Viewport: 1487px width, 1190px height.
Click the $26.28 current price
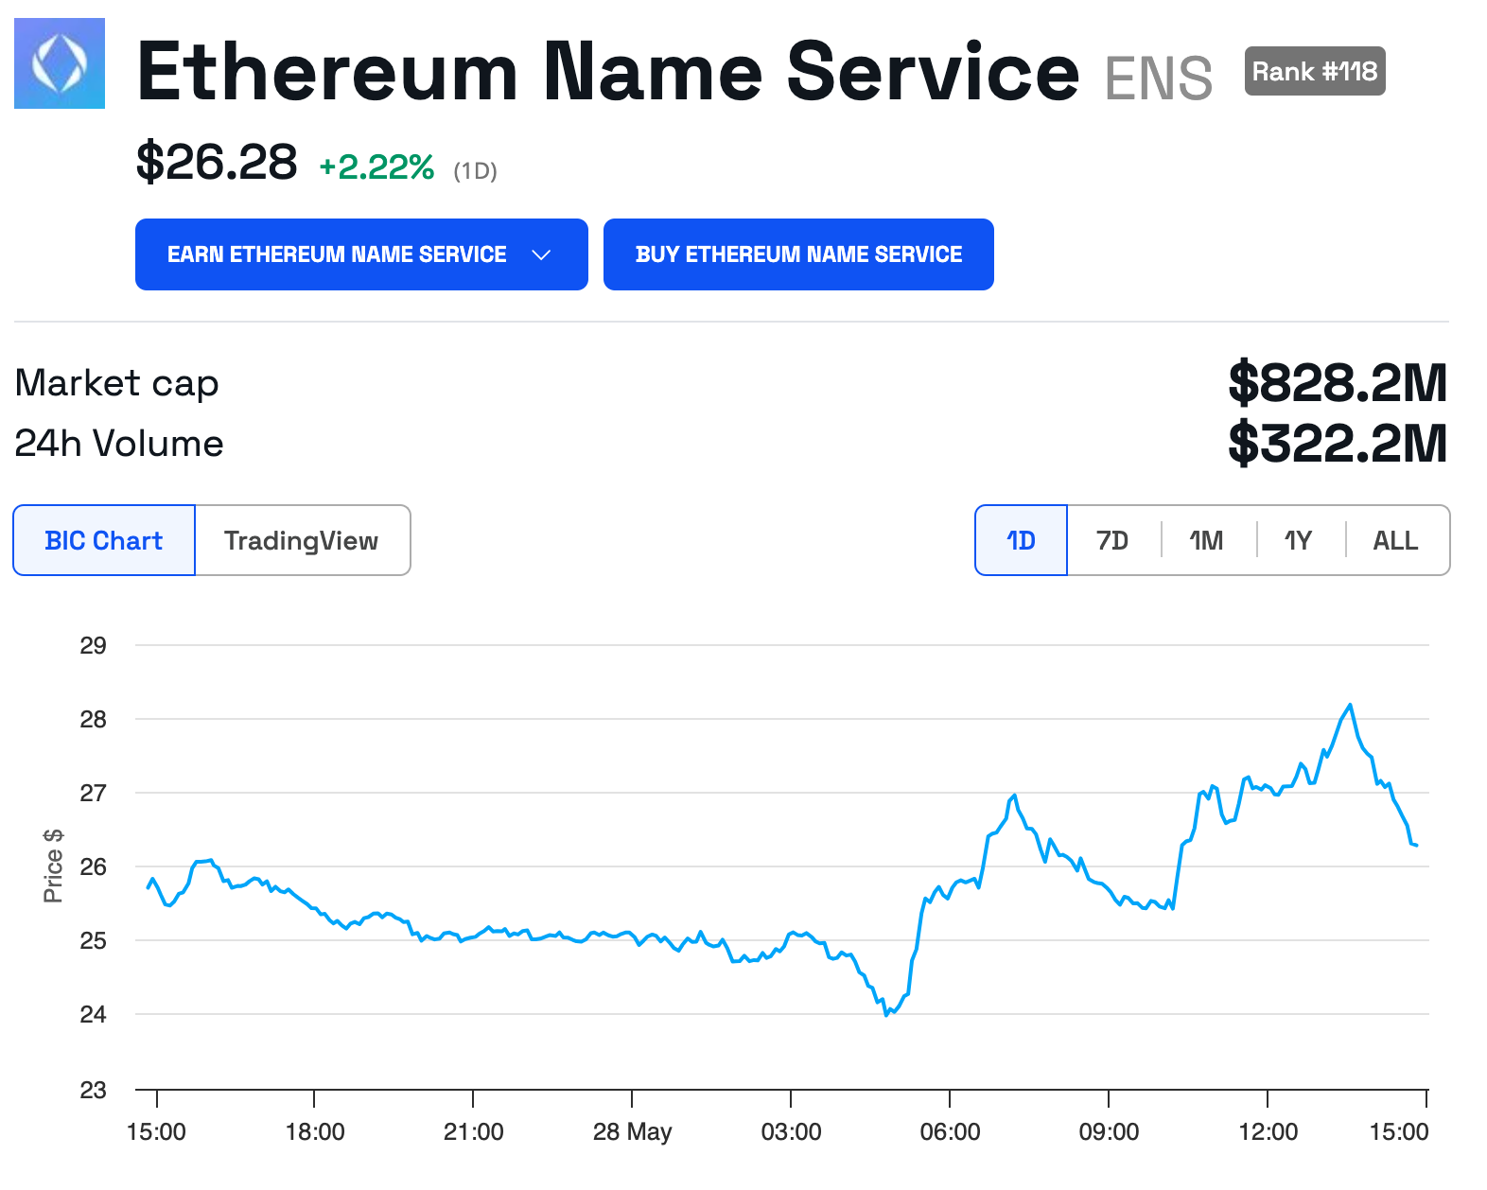(217, 162)
